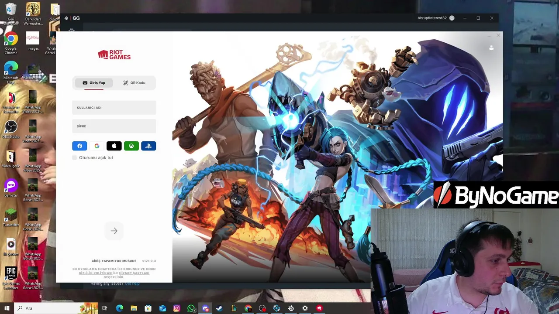Switch to the Giriş Yap tab
This screenshot has width=559, height=314.
pyautogui.click(x=94, y=83)
